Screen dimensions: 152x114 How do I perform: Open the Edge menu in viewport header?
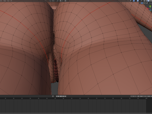pyautogui.click(x=5, y=1)
